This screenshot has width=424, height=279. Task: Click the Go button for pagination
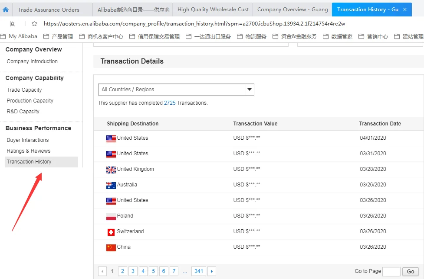[x=411, y=272]
